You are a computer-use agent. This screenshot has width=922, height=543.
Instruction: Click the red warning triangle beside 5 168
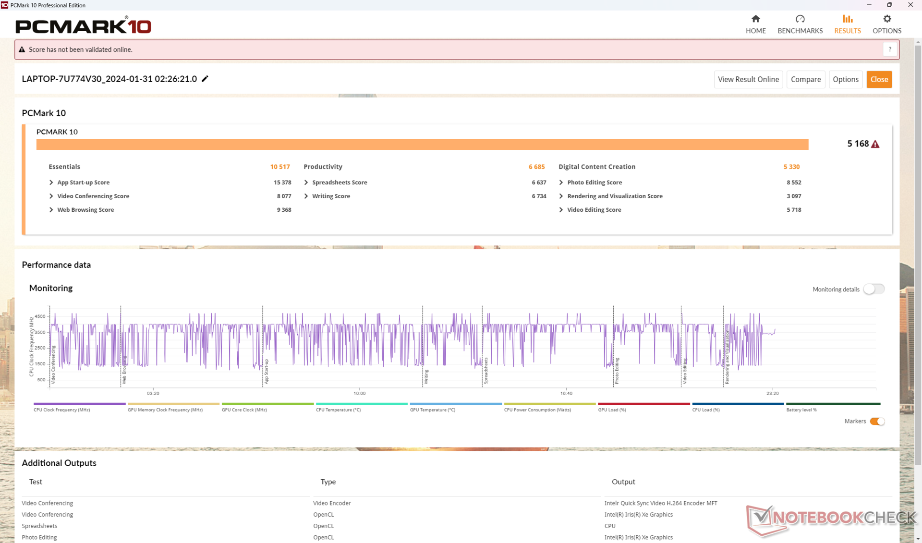[875, 144]
